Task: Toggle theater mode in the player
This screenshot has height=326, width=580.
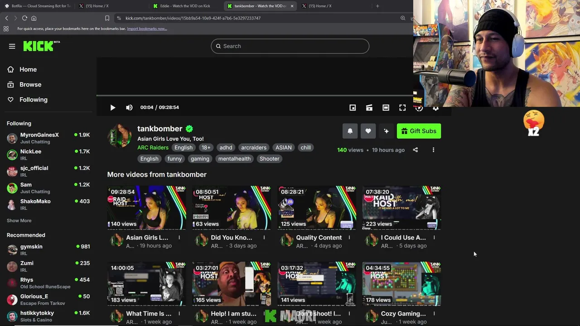Action: pyautogui.click(x=386, y=107)
